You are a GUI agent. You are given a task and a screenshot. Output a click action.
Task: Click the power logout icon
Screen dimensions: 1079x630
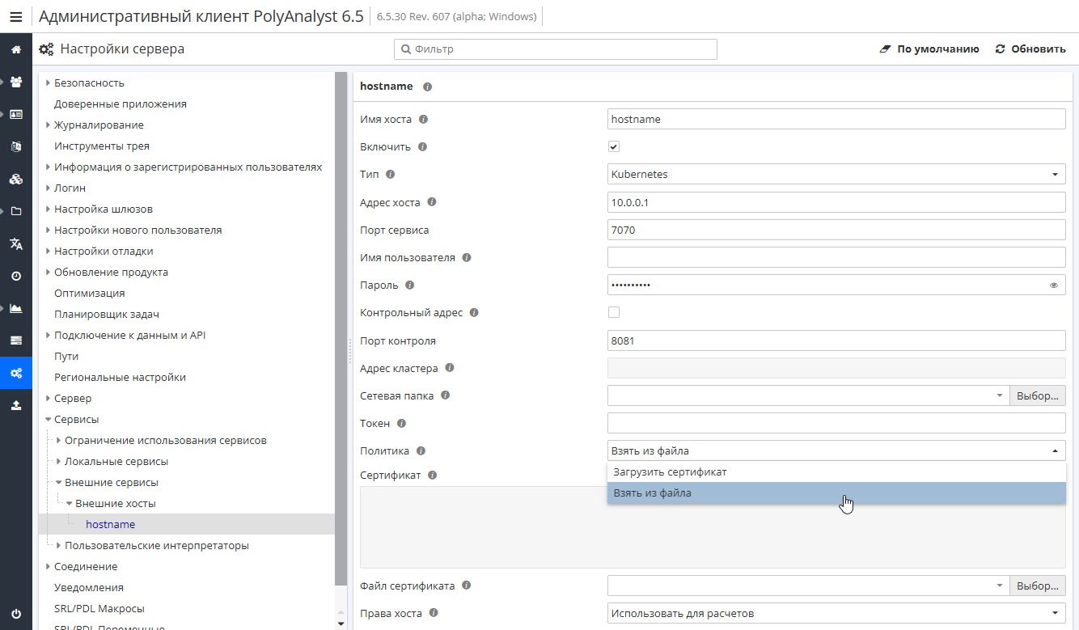16,614
